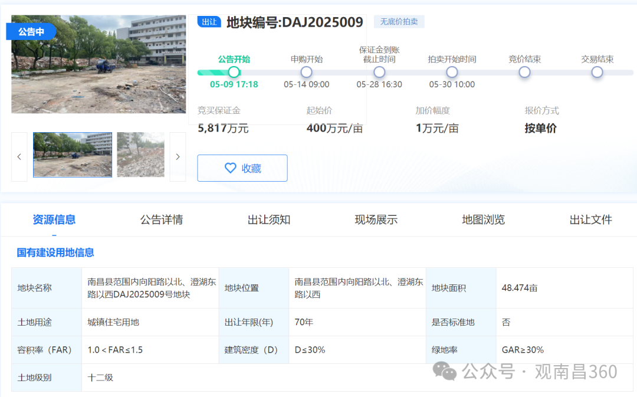Image resolution: width=637 pixels, height=397 pixels.
Task: Click the 公告中 status badge
Action: click(31, 32)
